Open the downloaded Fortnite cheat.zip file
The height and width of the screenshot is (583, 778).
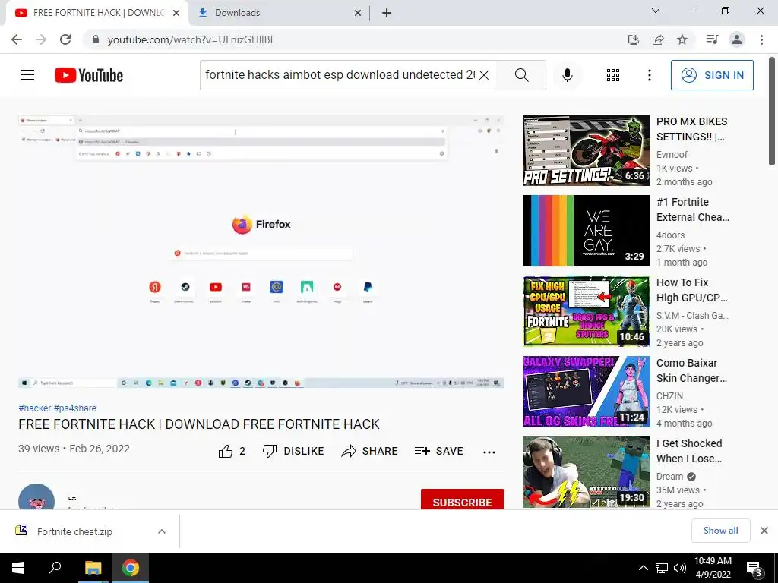click(x=74, y=531)
